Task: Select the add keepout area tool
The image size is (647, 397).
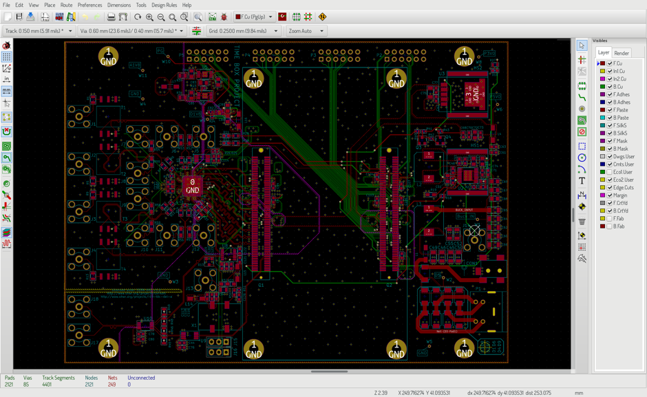Action: pyautogui.click(x=582, y=131)
